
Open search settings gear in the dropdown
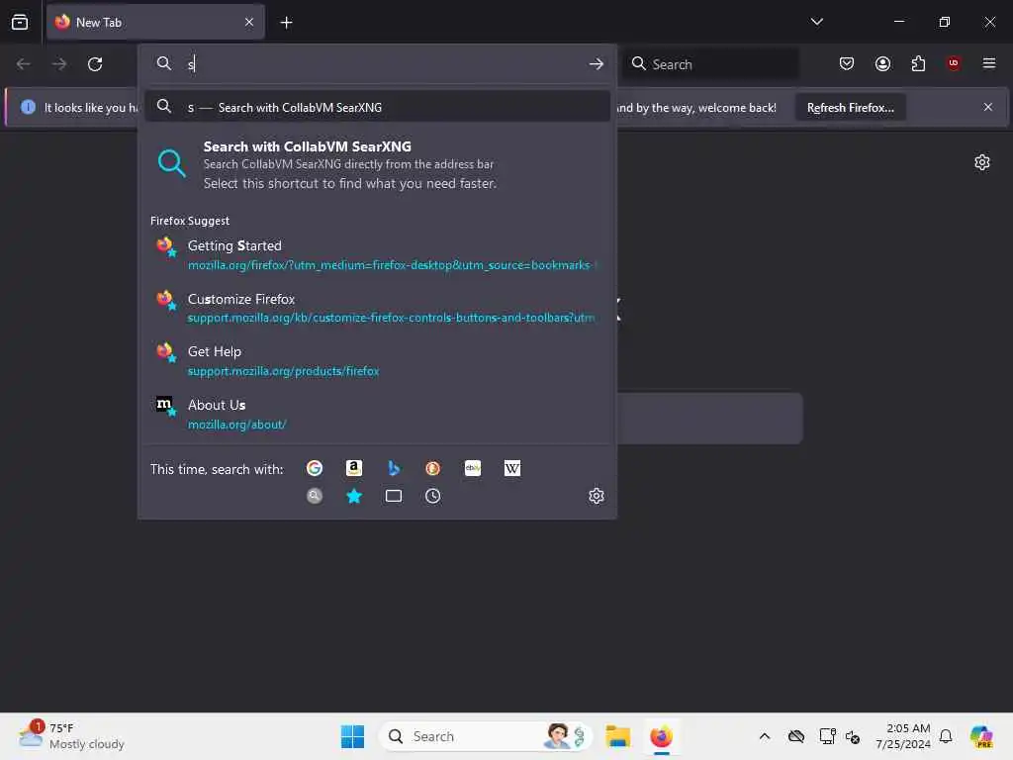click(x=597, y=496)
